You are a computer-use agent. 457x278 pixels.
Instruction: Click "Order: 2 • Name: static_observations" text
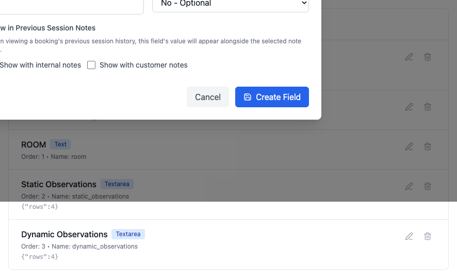(75, 196)
